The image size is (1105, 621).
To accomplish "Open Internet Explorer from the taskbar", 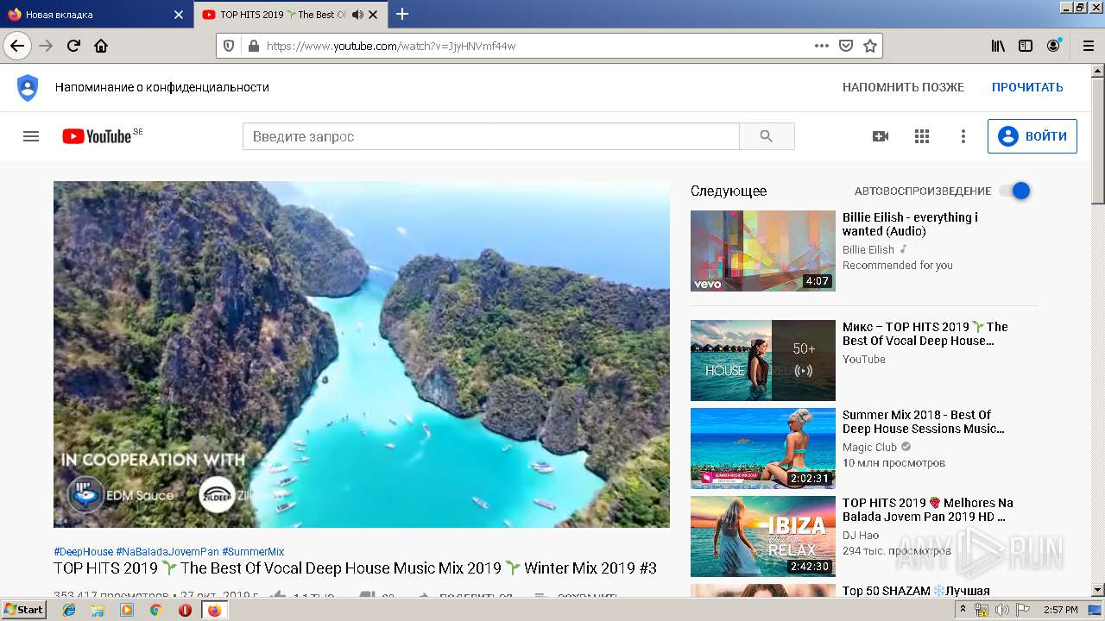I will (x=69, y=610).
